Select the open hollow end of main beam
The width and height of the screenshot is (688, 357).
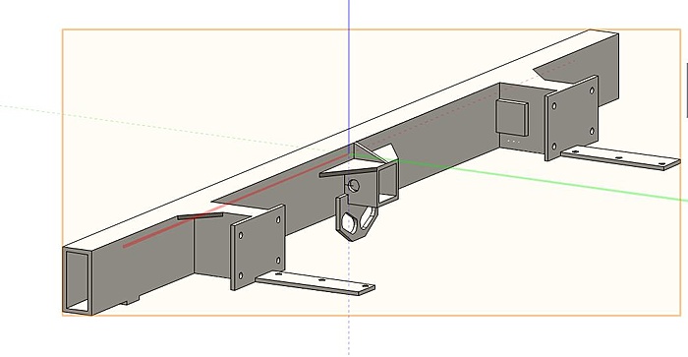(78, 280)
